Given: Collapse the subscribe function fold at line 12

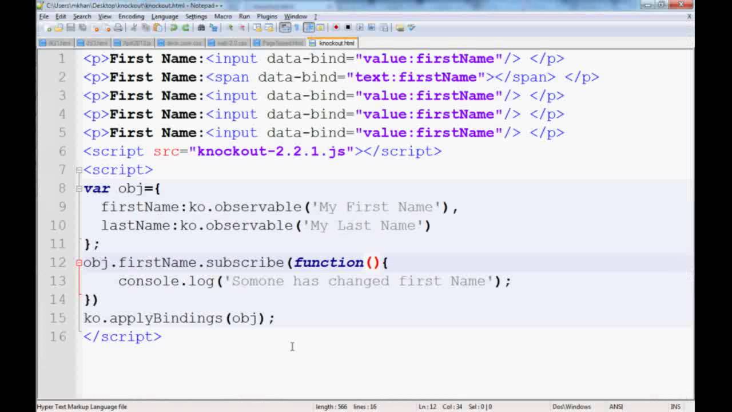Looking at the screenshot, I should pyautogui.click(x=79, y=263).
